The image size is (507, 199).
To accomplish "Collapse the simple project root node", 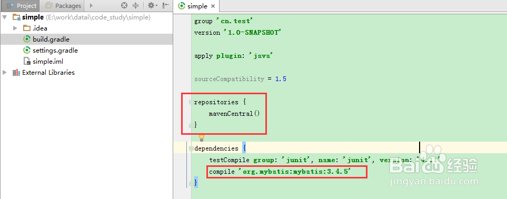I will pos(4,17).
